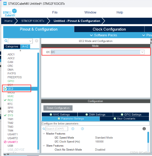
Task: Select FATFS in the peripheral list
Action: pos(12,73)
